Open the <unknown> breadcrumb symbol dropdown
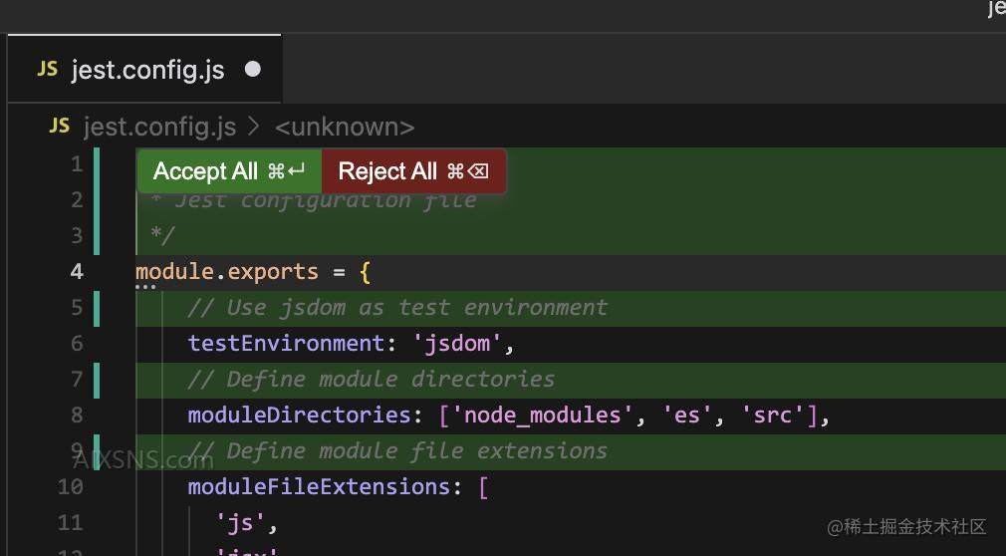Screen dimensions: 1006x556 point(344,128)
